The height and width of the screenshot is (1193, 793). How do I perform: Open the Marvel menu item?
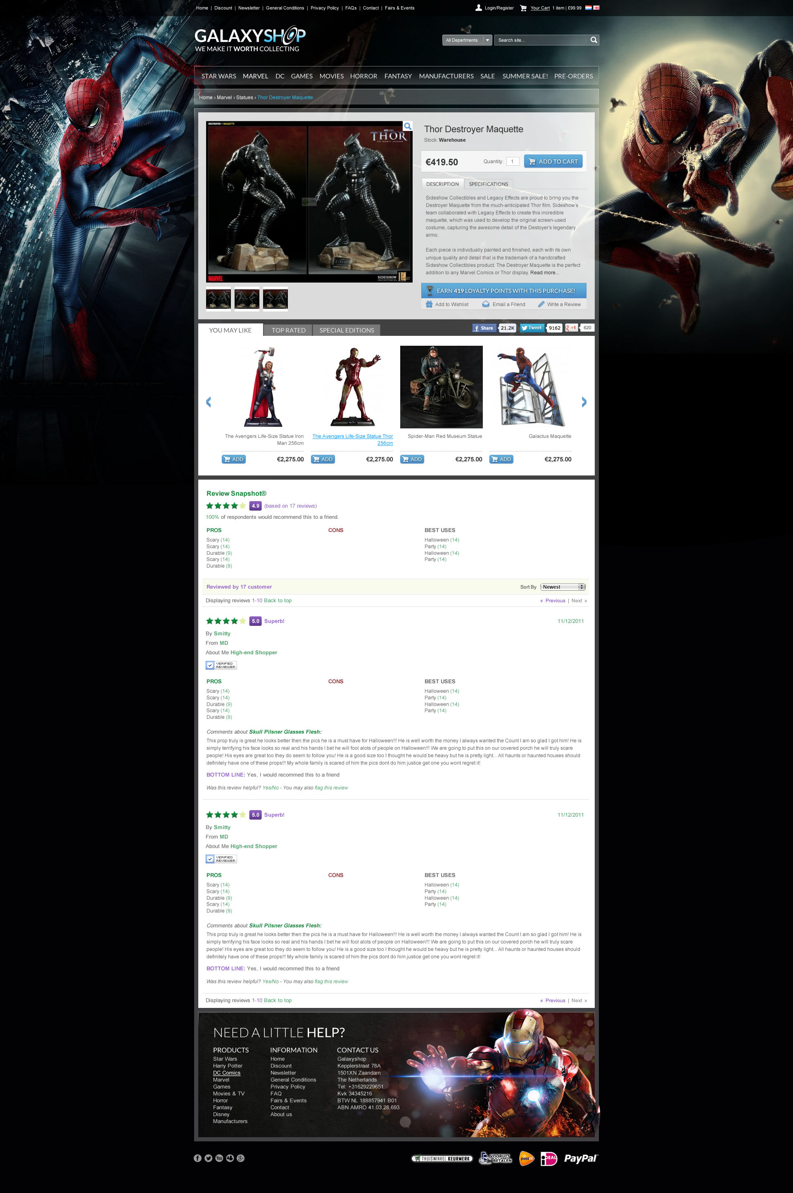point(255,76)
